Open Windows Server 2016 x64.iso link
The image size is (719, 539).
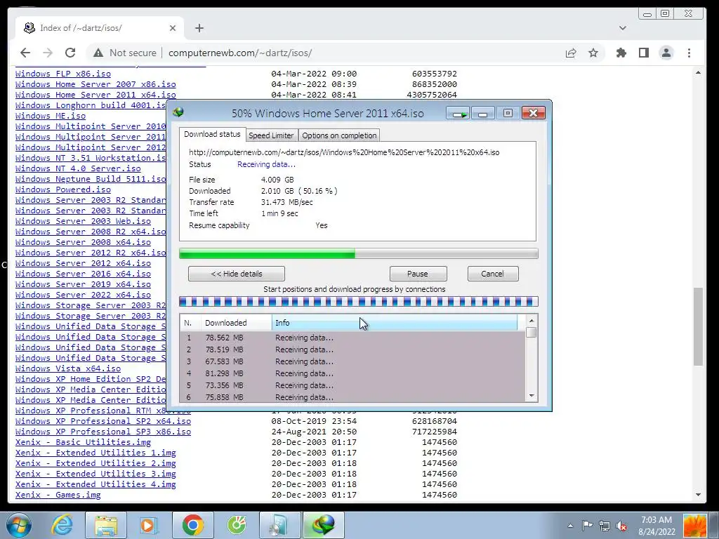(83, 274)
